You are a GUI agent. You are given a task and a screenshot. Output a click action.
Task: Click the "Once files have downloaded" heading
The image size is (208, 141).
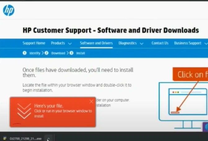tap(78, 72)
